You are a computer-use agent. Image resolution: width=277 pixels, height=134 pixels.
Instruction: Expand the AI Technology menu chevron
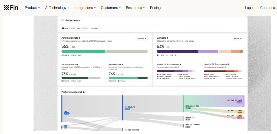pyautogui.click(x=68, y=8)
